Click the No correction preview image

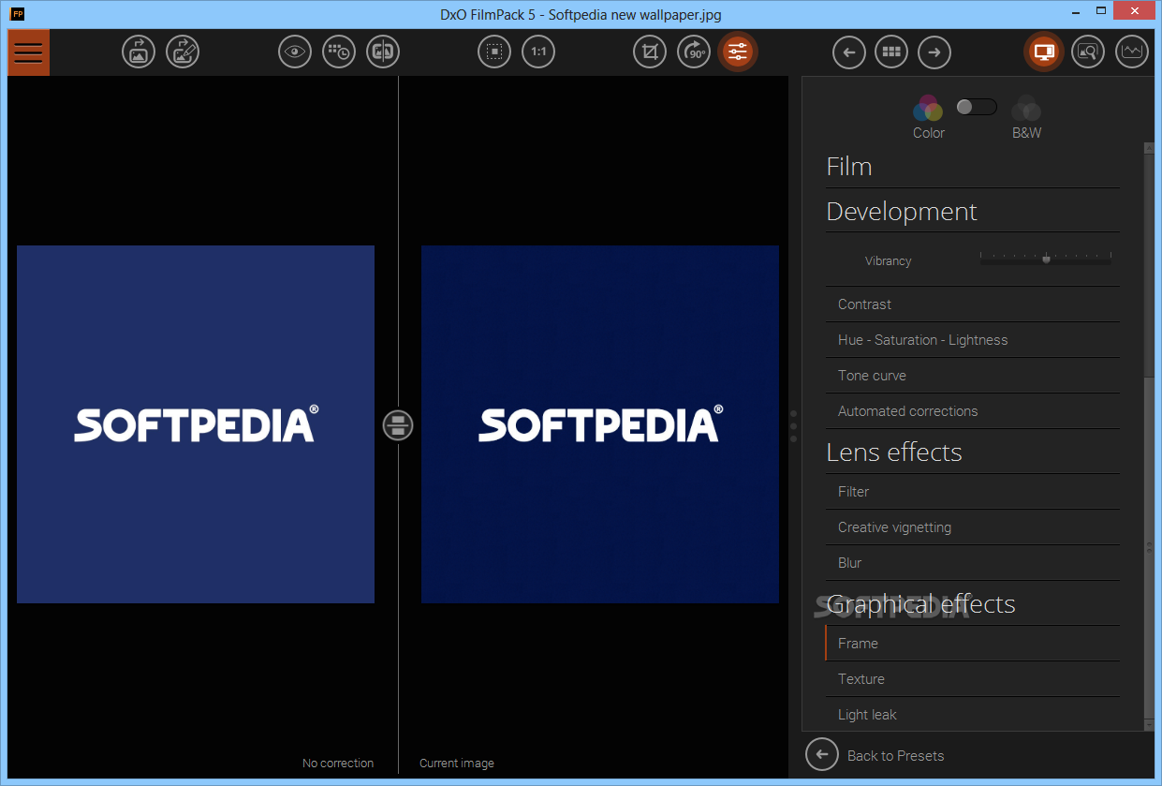196,424
